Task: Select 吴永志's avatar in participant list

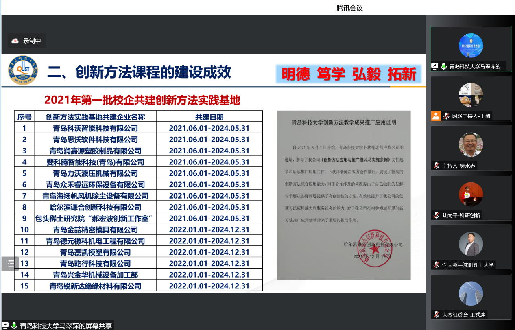Action: coord(471,144)
